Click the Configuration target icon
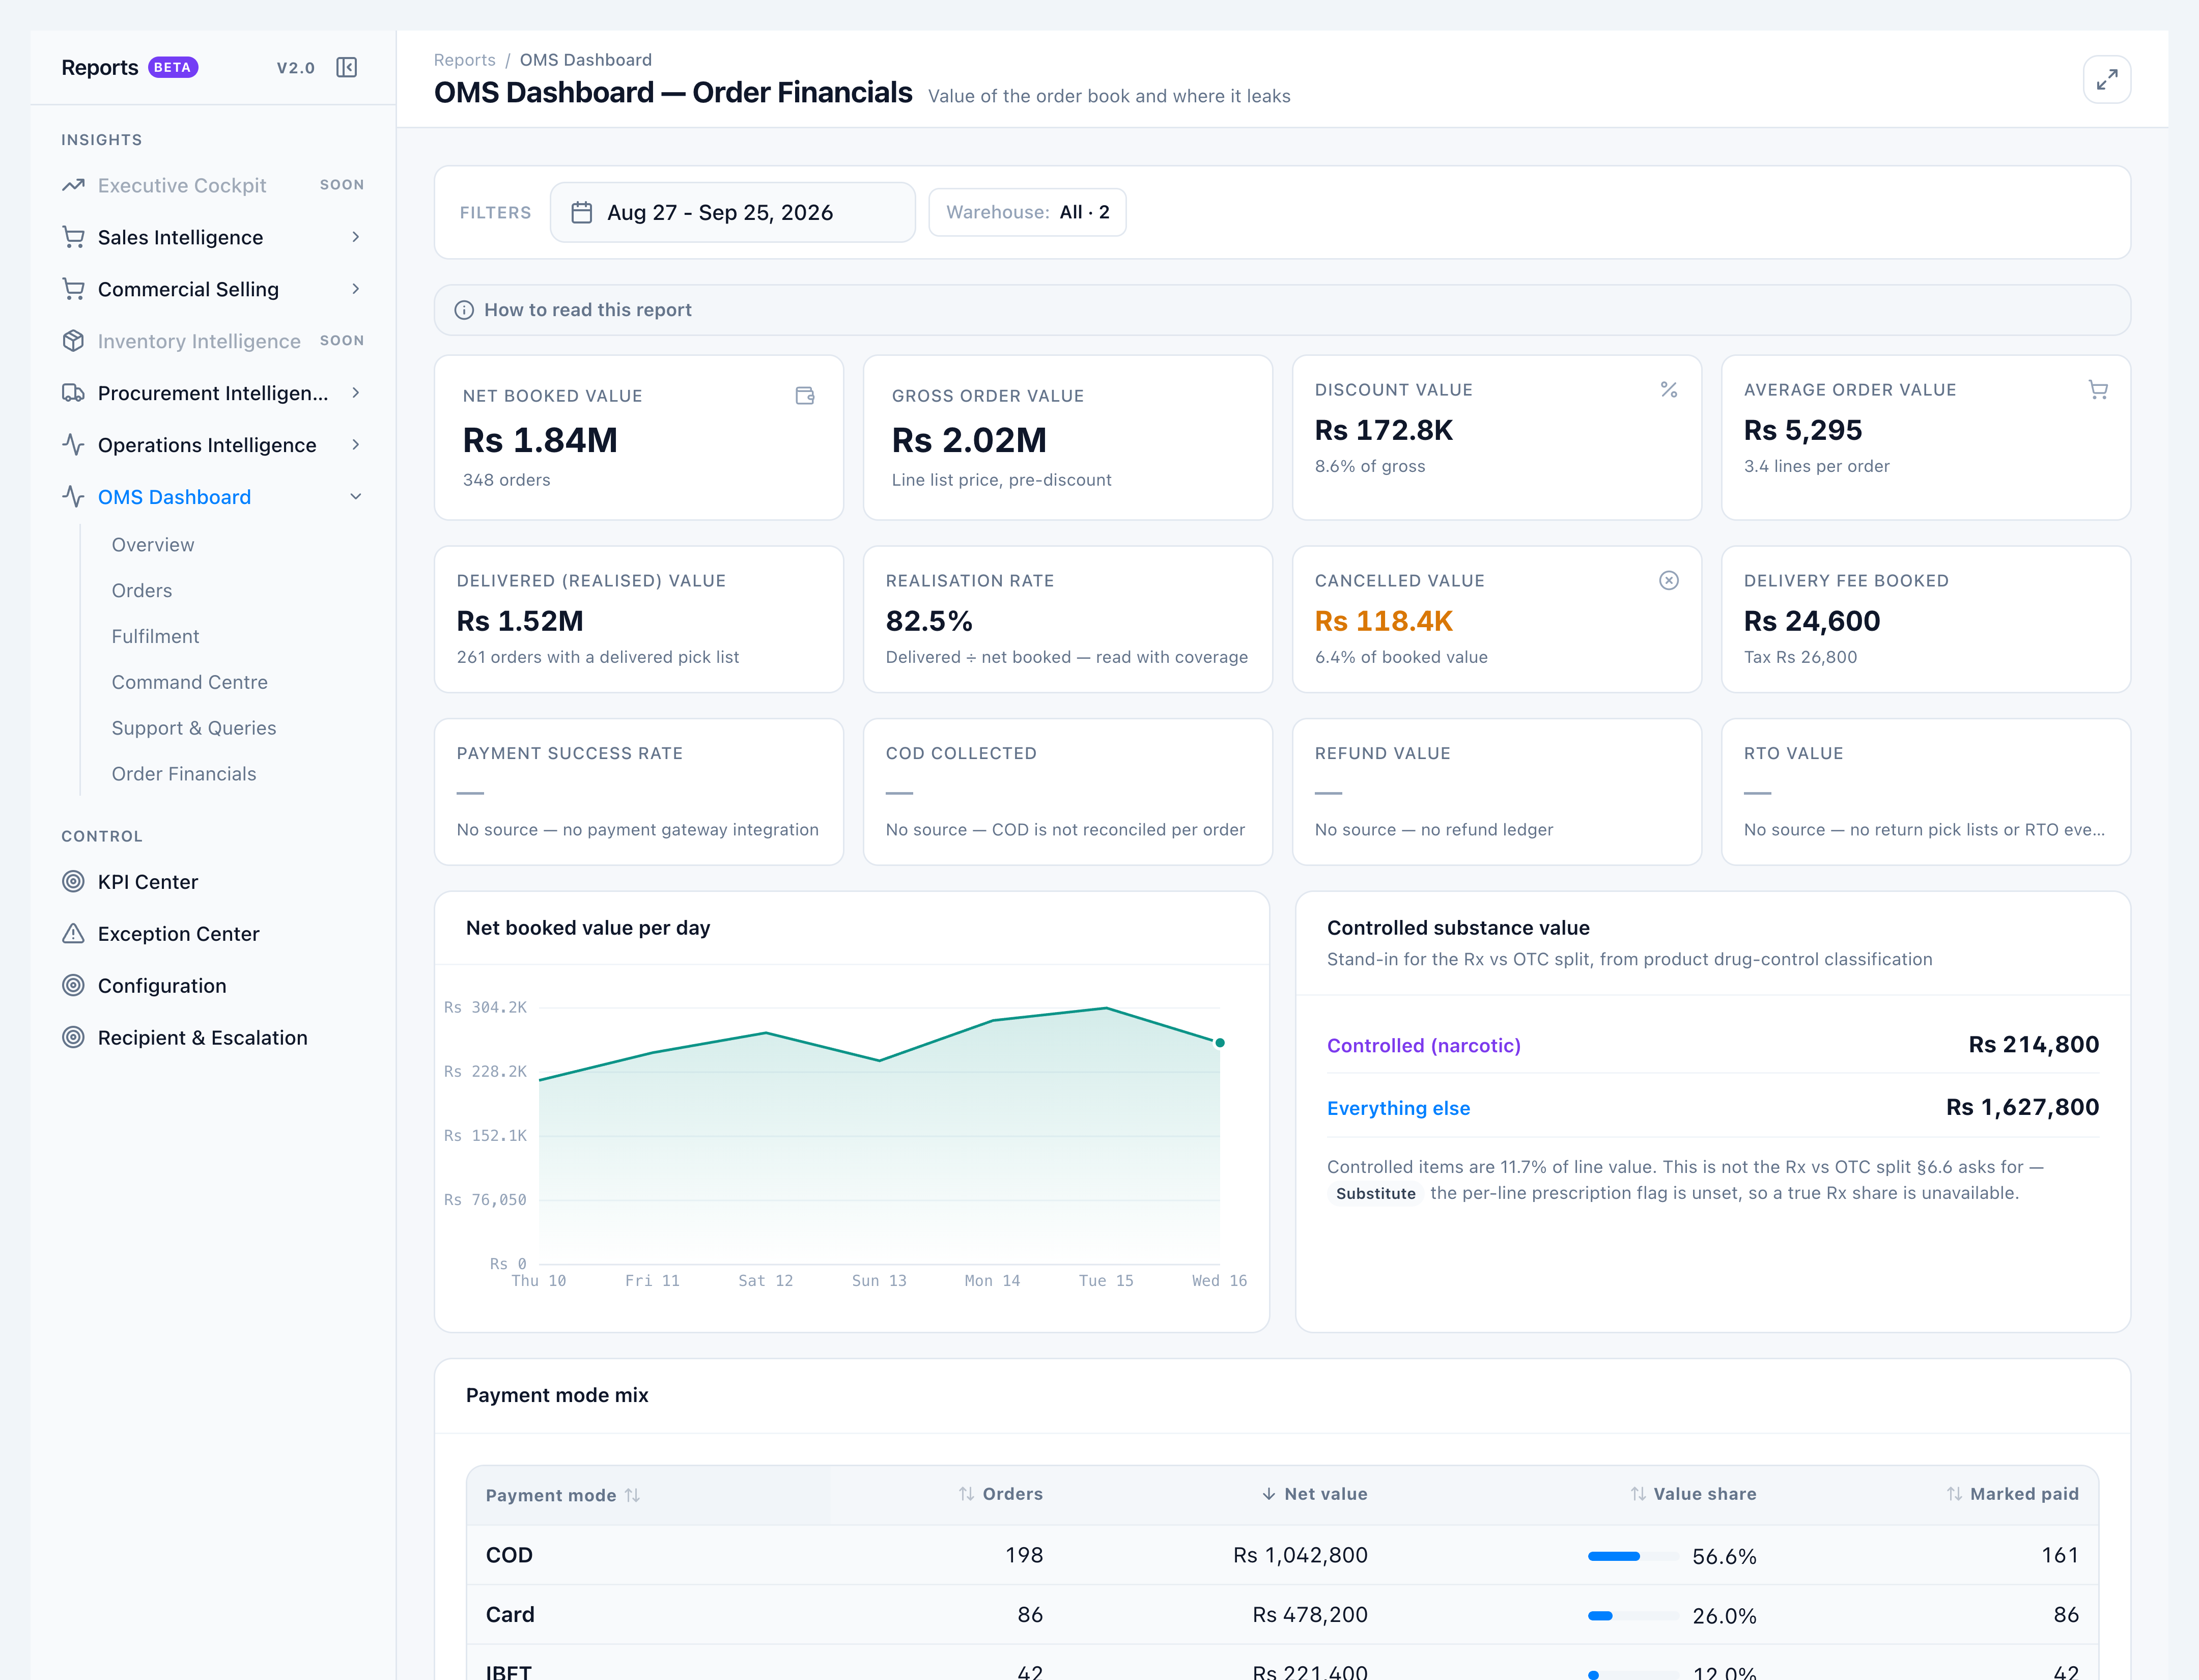Image resolution: width=2199 pixels, height=1680 pixels. pos(73,986)
